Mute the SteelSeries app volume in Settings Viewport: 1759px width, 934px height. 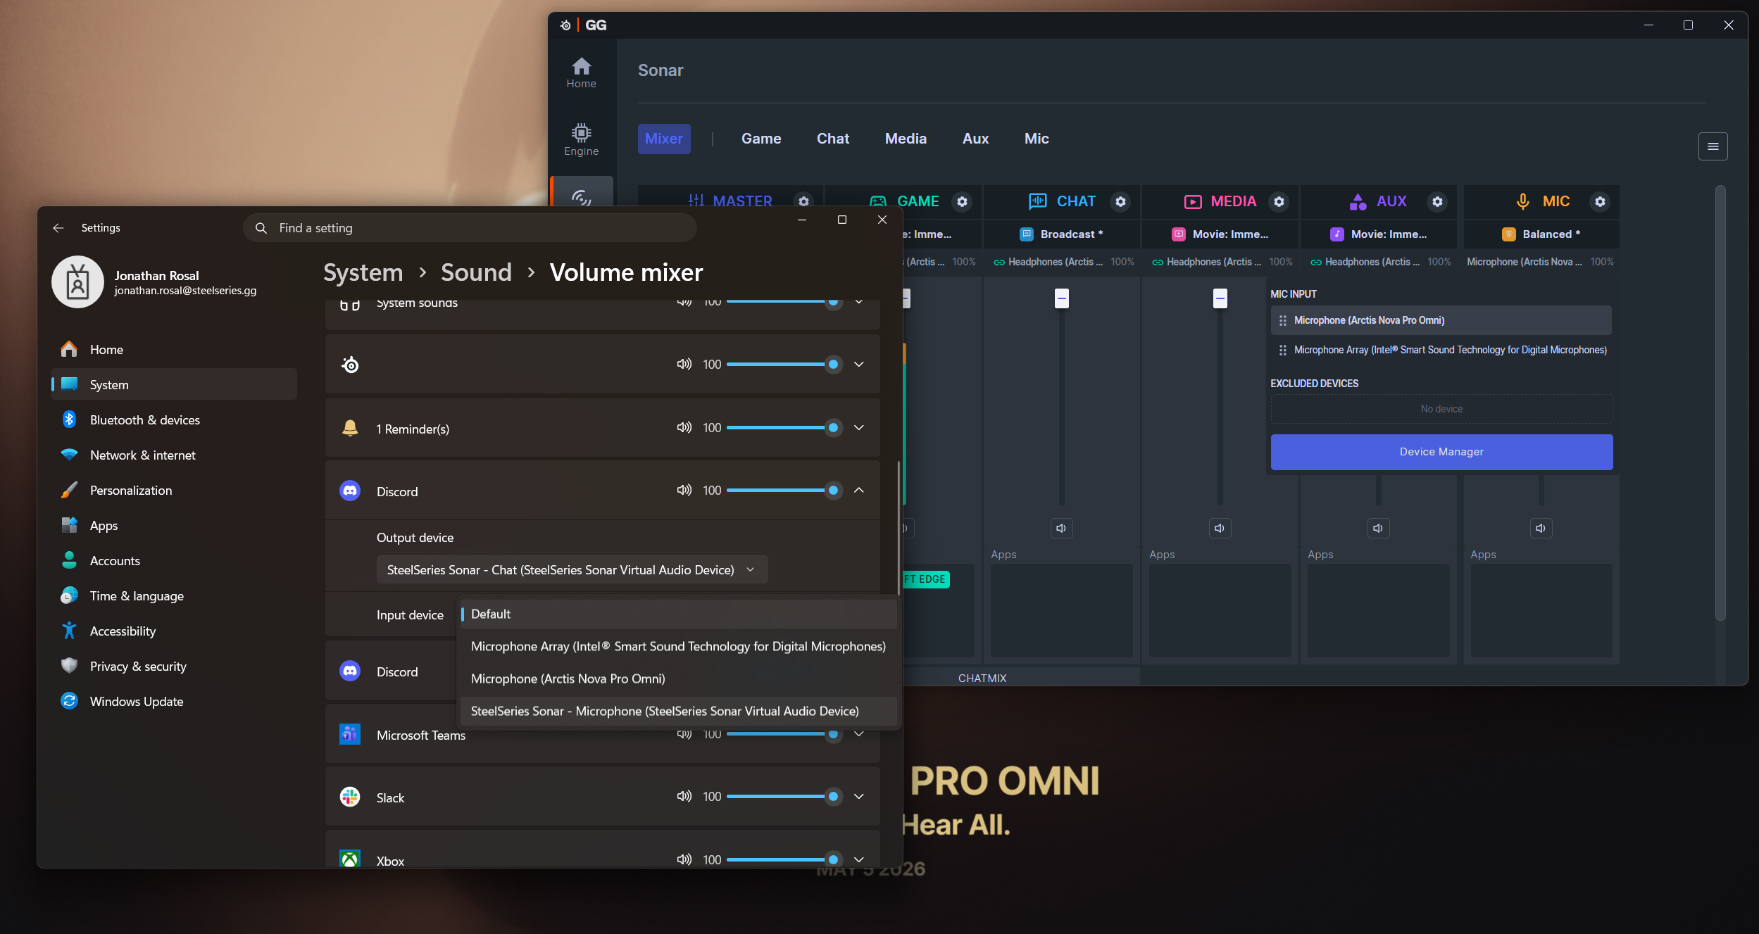pos(684,364)
